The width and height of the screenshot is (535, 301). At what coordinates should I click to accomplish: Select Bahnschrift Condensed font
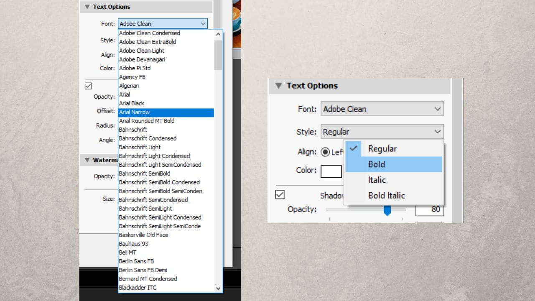[x=166, y=138]
